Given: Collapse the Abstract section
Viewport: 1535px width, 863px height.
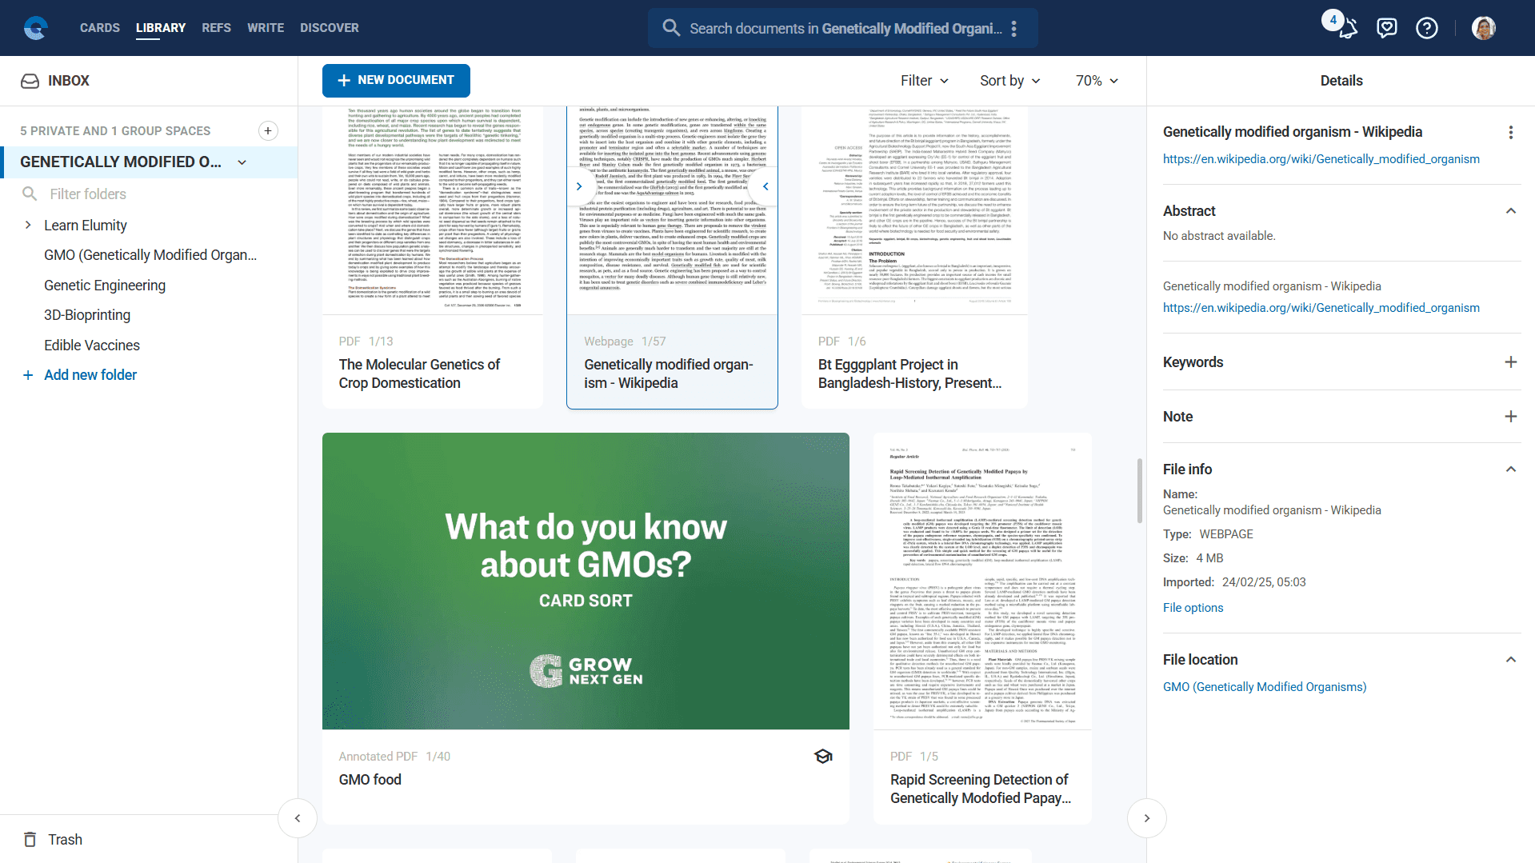Looking at the screenshot, I should (x=1510, y=211).
